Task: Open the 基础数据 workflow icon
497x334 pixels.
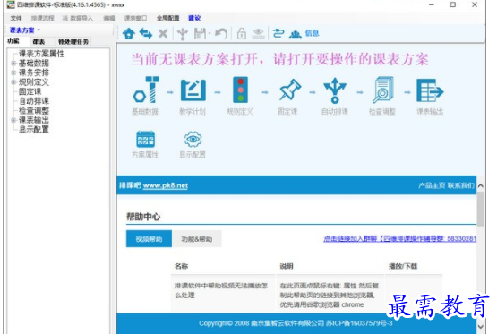Action: point(145,90)
